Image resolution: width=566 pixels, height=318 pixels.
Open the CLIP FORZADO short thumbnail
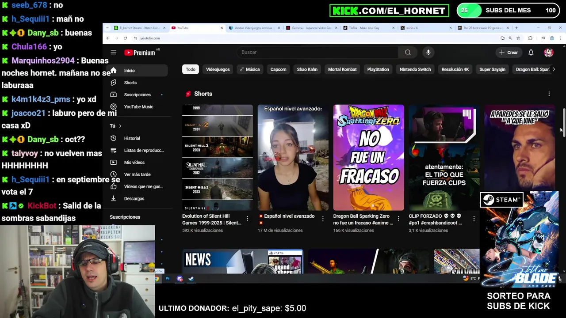pos(444,158)
